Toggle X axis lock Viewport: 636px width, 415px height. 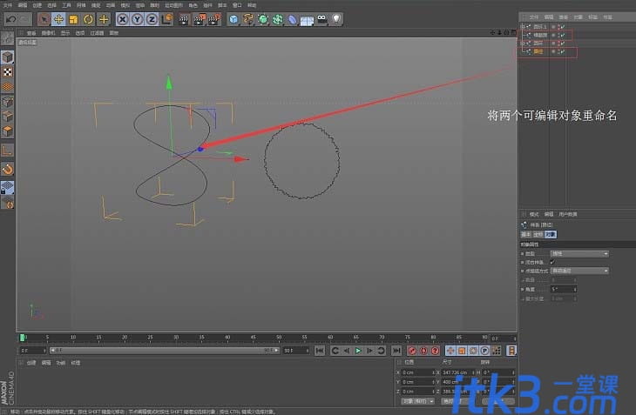tap(123, 19)
